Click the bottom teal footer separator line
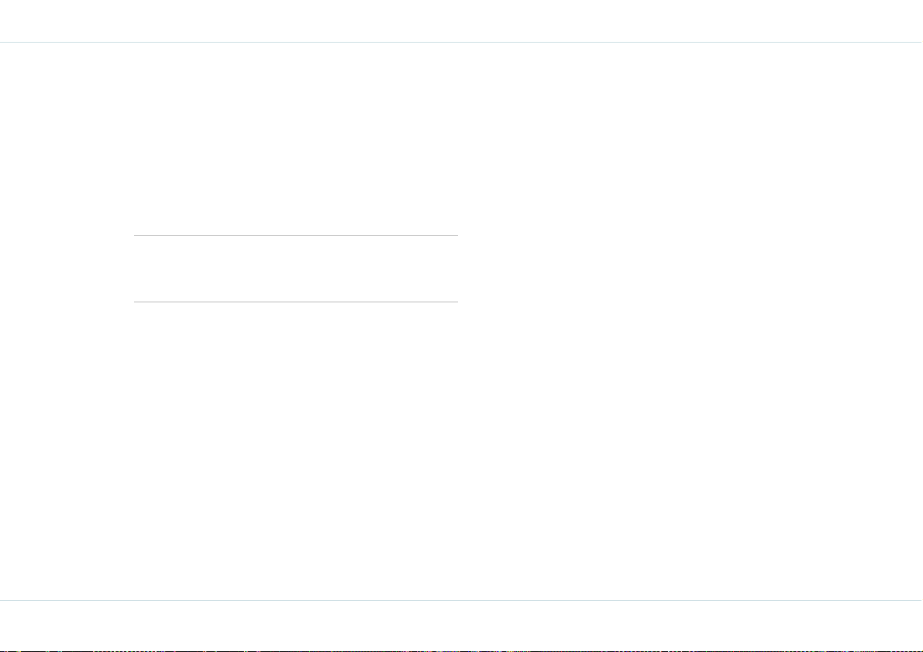 click(x=462, y=600)
